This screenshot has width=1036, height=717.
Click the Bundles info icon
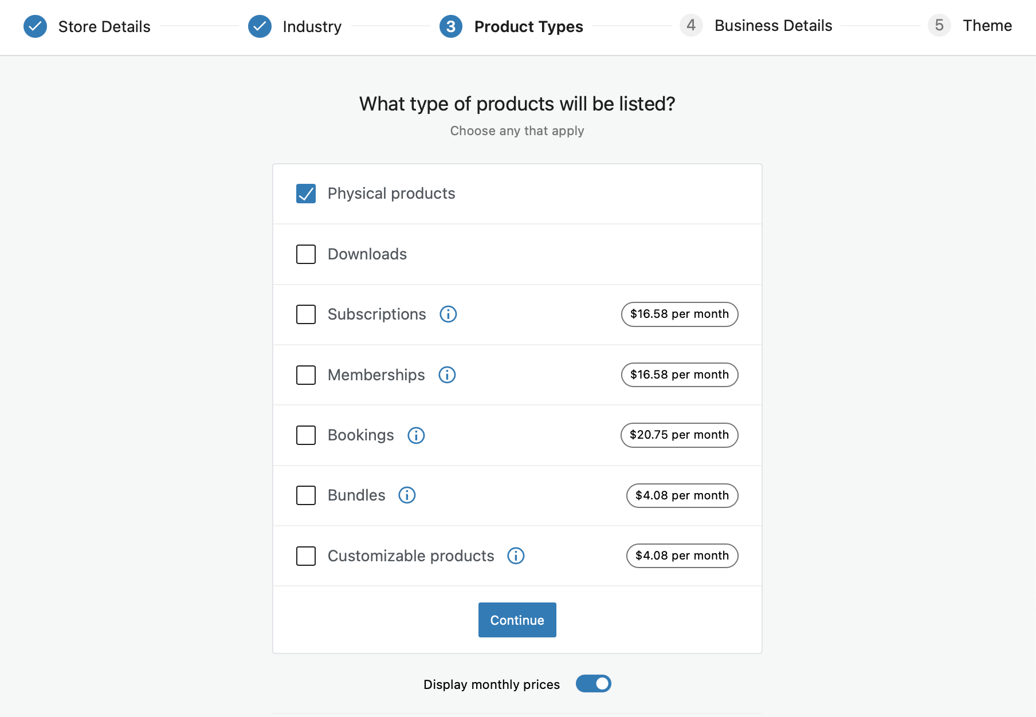coord(407,495)
